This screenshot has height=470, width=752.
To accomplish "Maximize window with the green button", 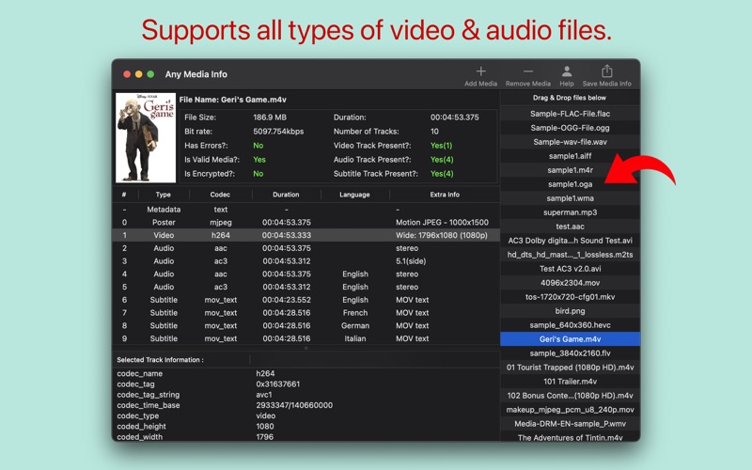I will (x=150, y=74).
